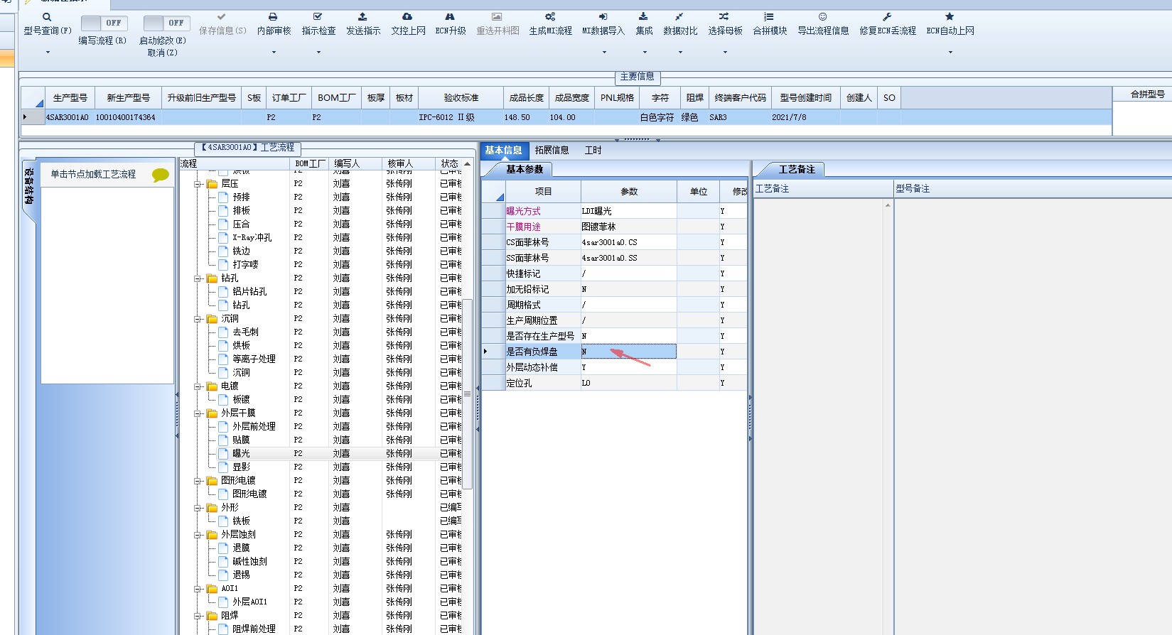This screenshot has width=1172, height=635.
Task: Sort by 生产型号 column header
Action: pyautogui.click(x=70, y=98)
